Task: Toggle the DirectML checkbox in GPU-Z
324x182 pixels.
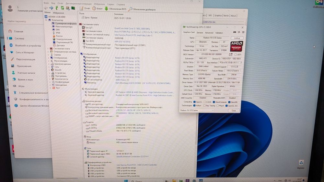Action: [229, 102]
